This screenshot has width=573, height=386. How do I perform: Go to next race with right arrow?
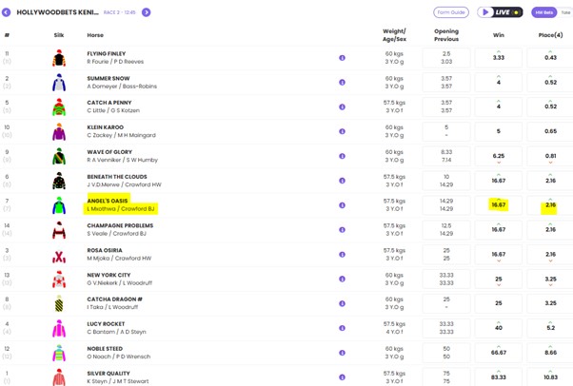tap(146, 12)
